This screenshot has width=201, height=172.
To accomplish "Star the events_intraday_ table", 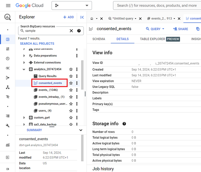I will [71, 97].
